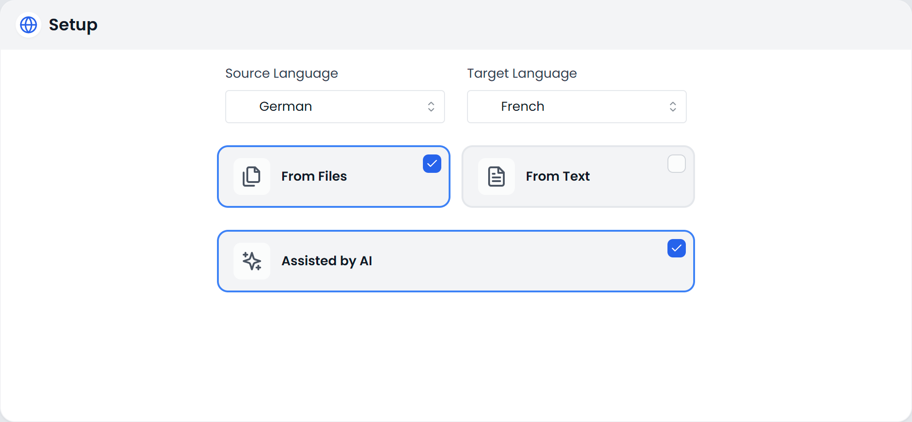
Task: Click the Source Language label
Action: click(x=282, y=73)
